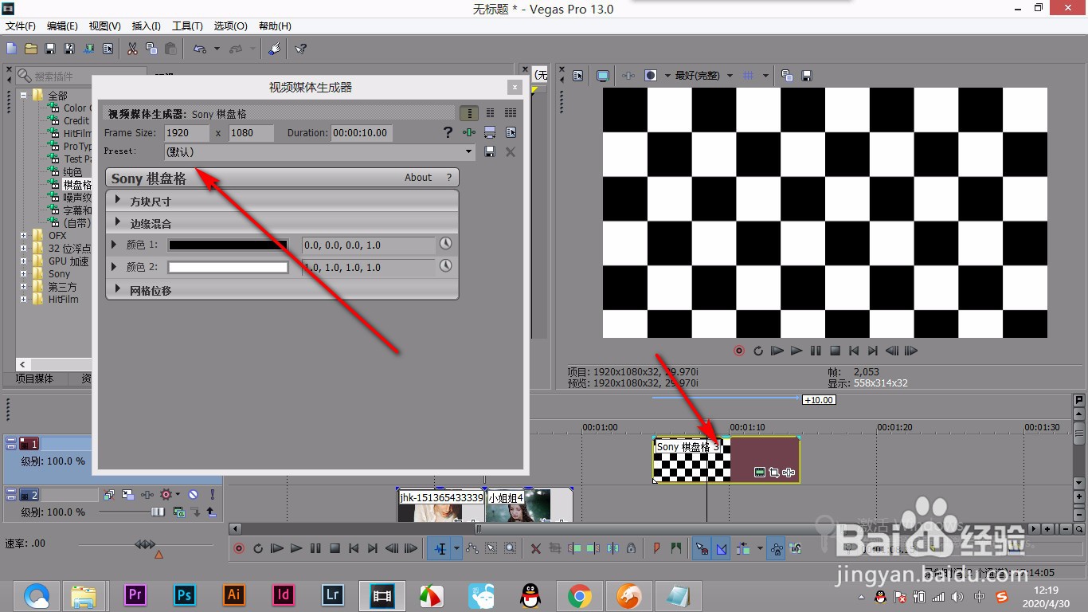The image size is (1088, 612).
Task: Open the 工具(T) menu
Action: [x=187, y=26]
